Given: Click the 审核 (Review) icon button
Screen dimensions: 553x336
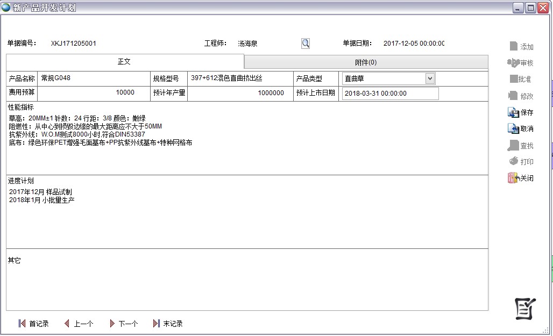Looking at the screenshot, I should point(514,63).
